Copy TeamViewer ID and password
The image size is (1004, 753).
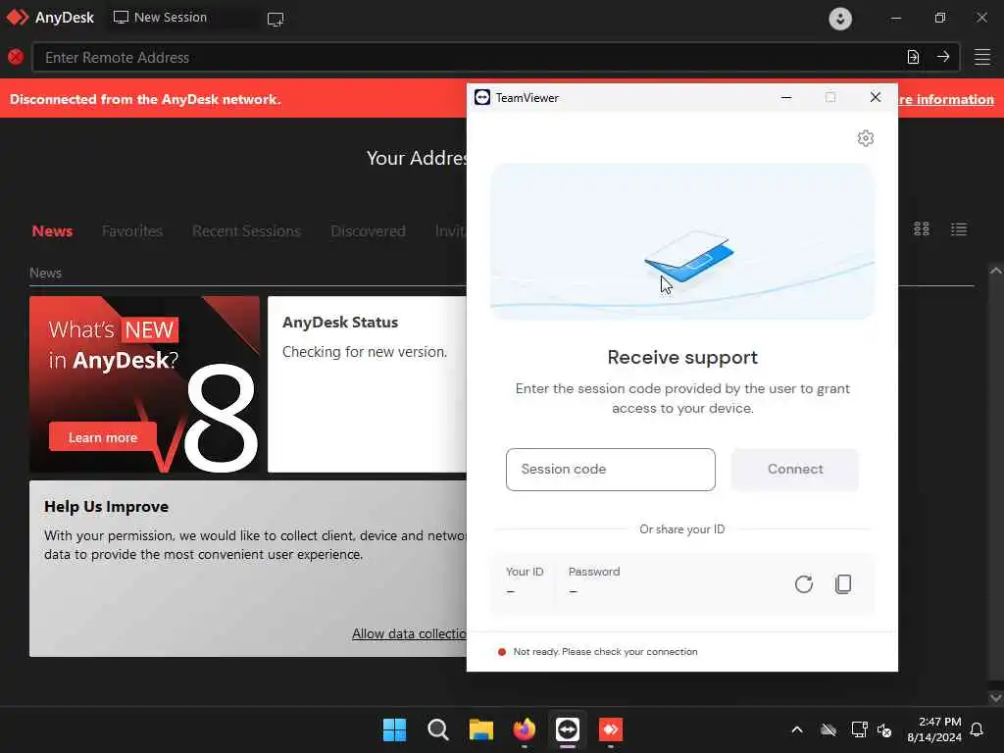(x=843, y=584)
